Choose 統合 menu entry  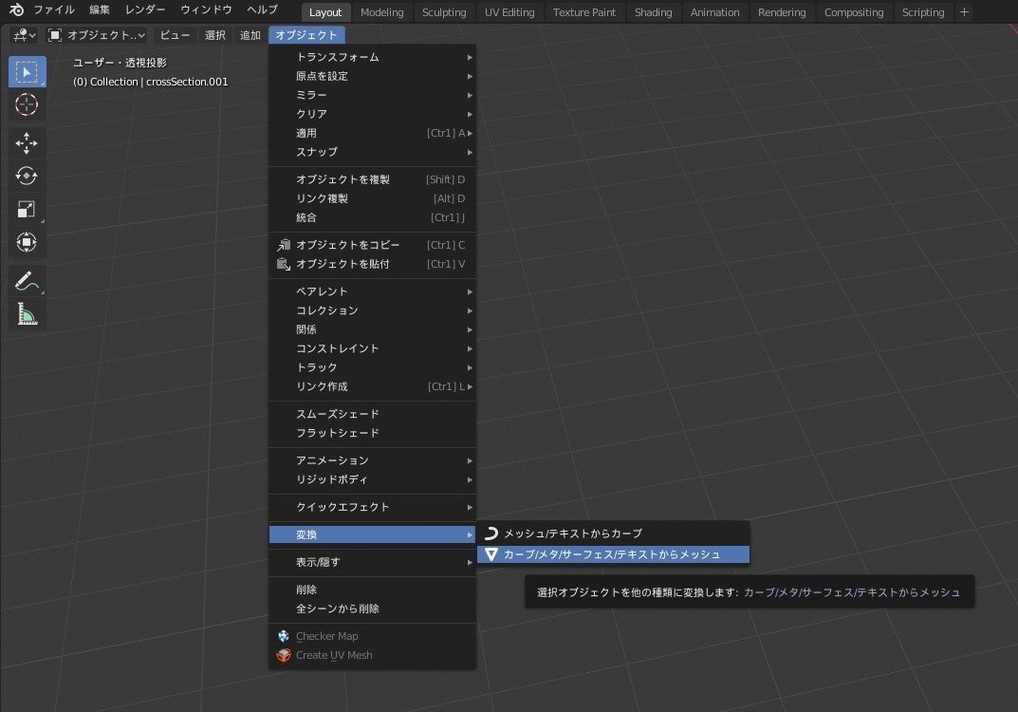pyautogui.click(x=373, y=217)
